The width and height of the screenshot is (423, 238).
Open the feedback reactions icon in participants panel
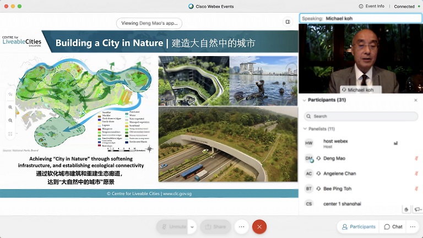(x=417, y=209)
